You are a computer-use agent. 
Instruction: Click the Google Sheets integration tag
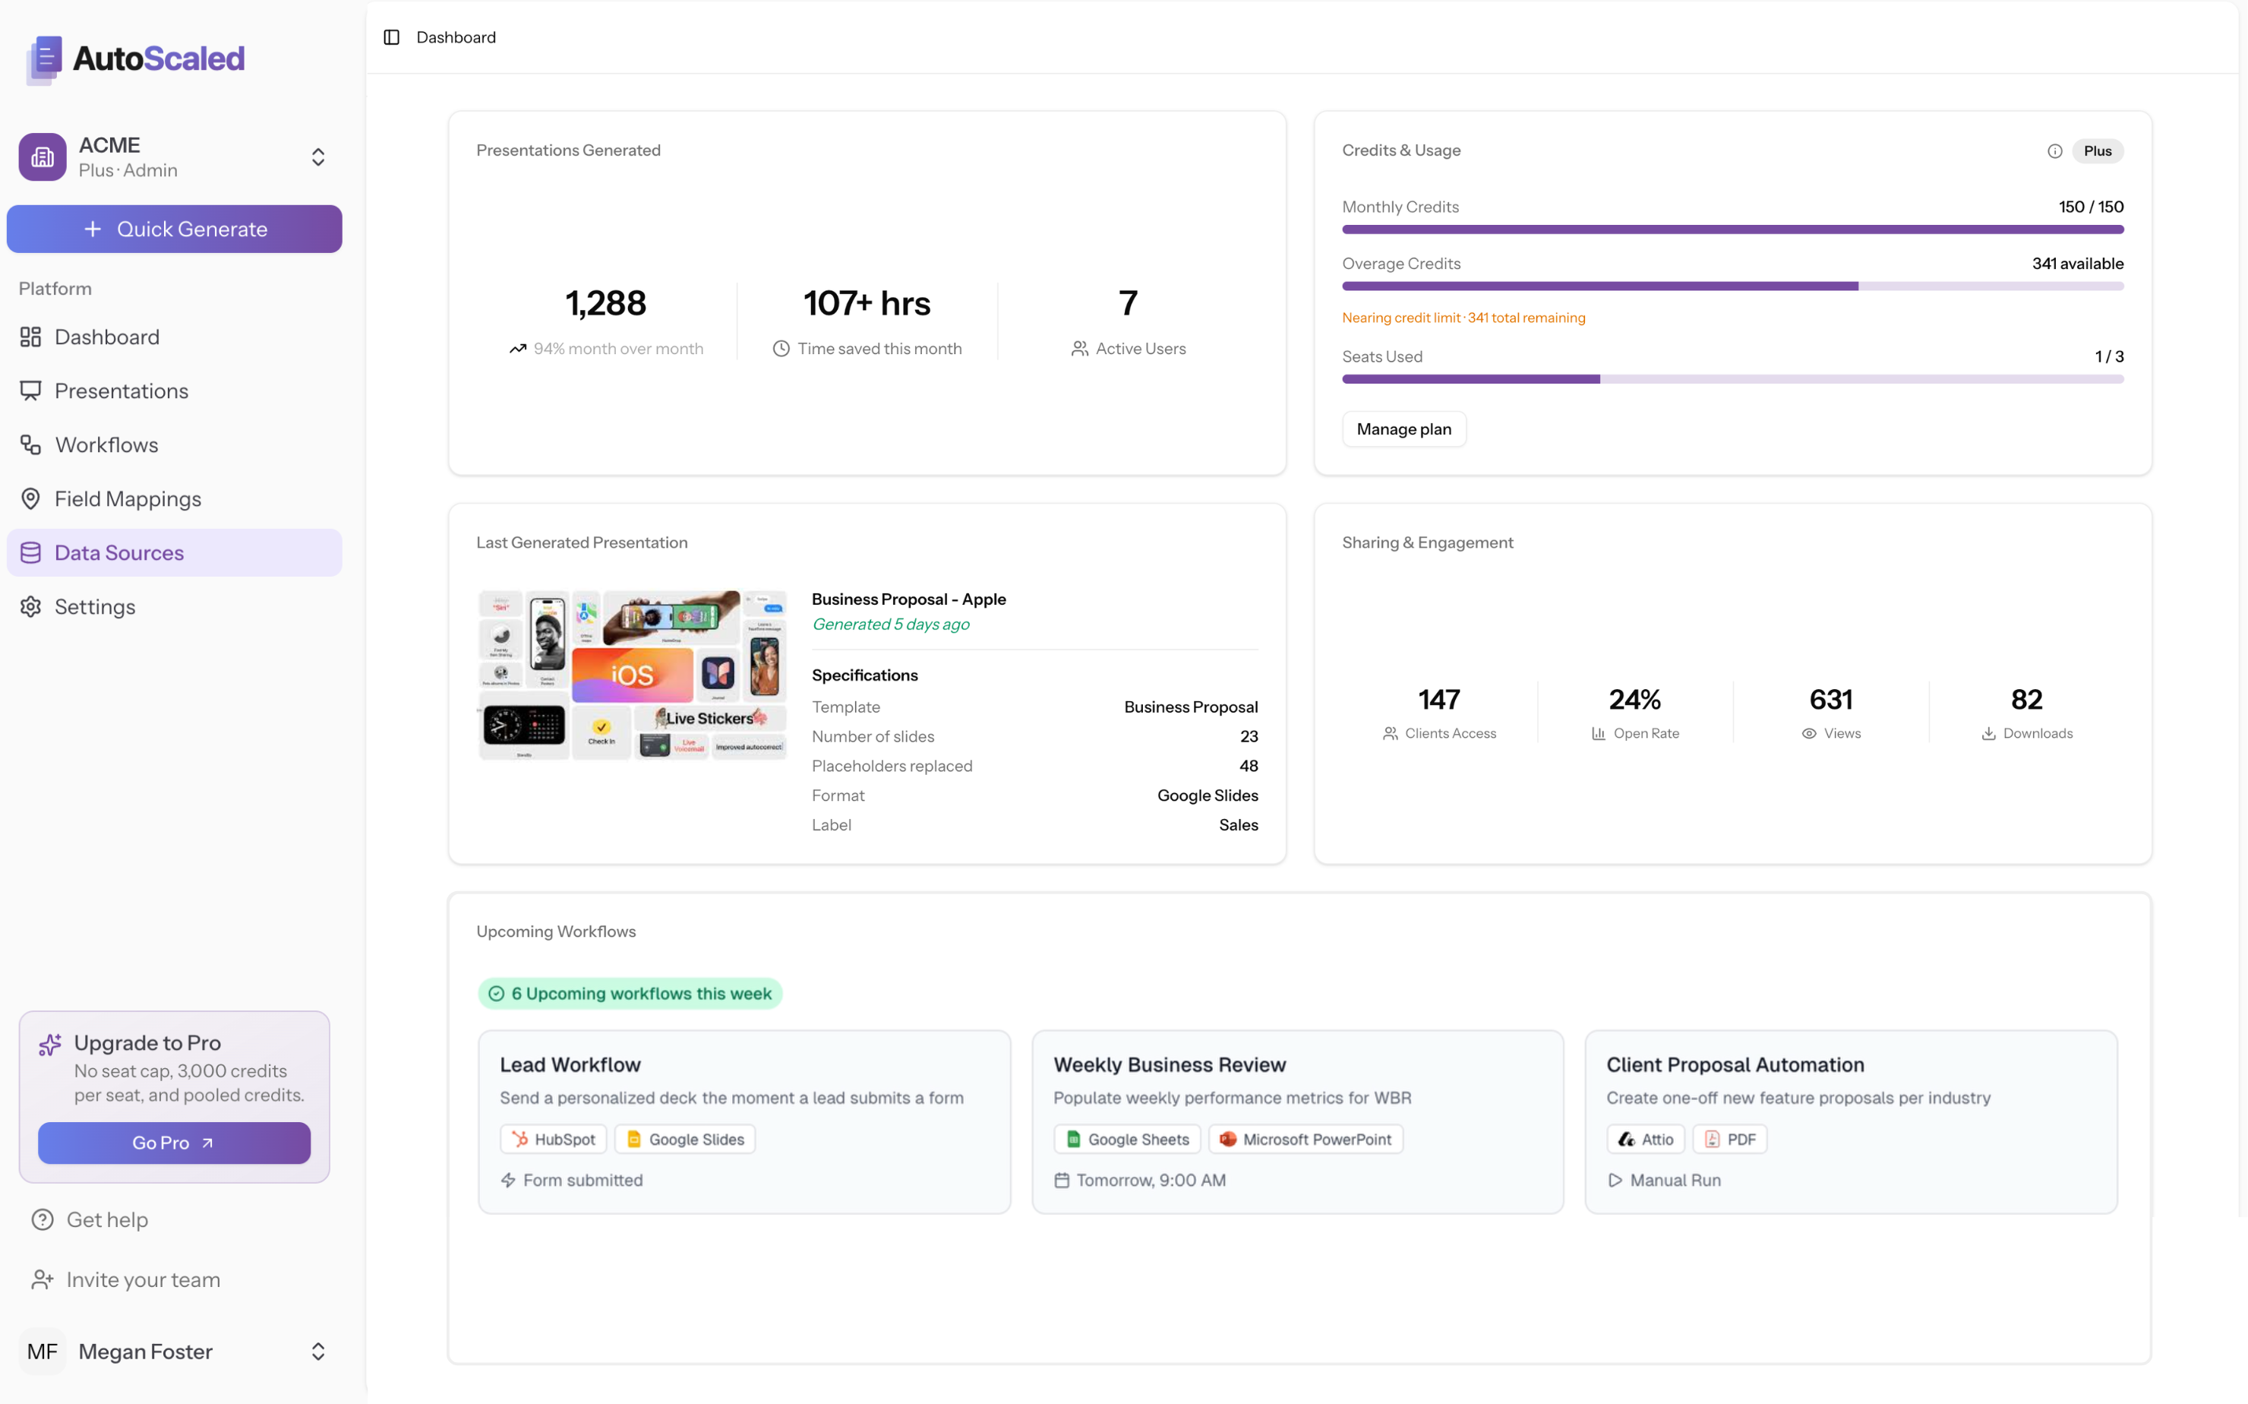click(1127, 1140)
